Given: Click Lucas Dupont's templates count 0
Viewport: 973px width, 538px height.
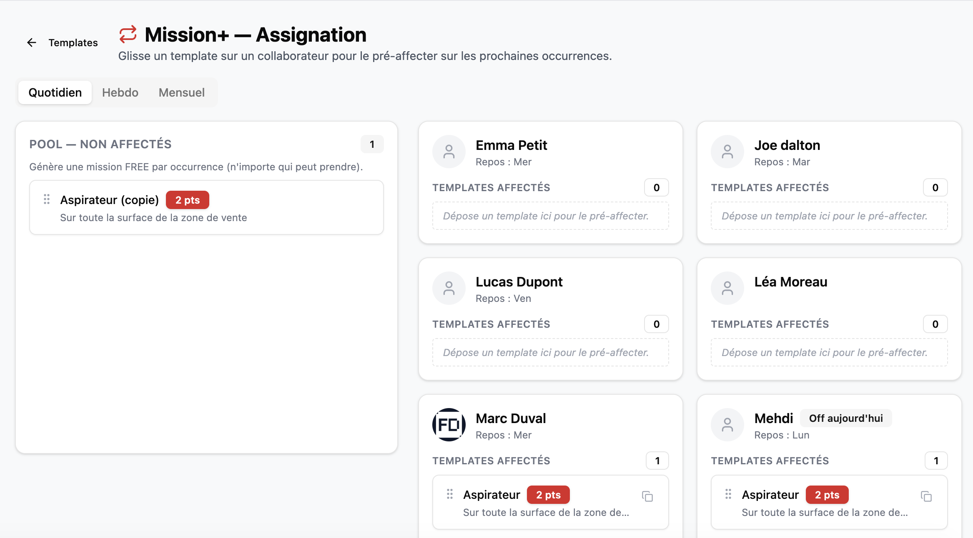Looking at the screenshot, I should click(657, 324).
